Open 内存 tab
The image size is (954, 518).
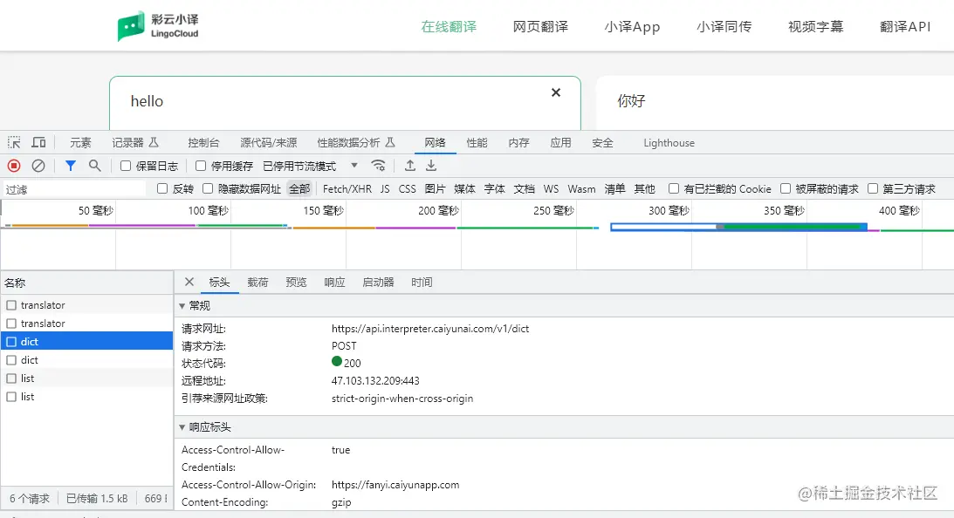coord(518,143)
